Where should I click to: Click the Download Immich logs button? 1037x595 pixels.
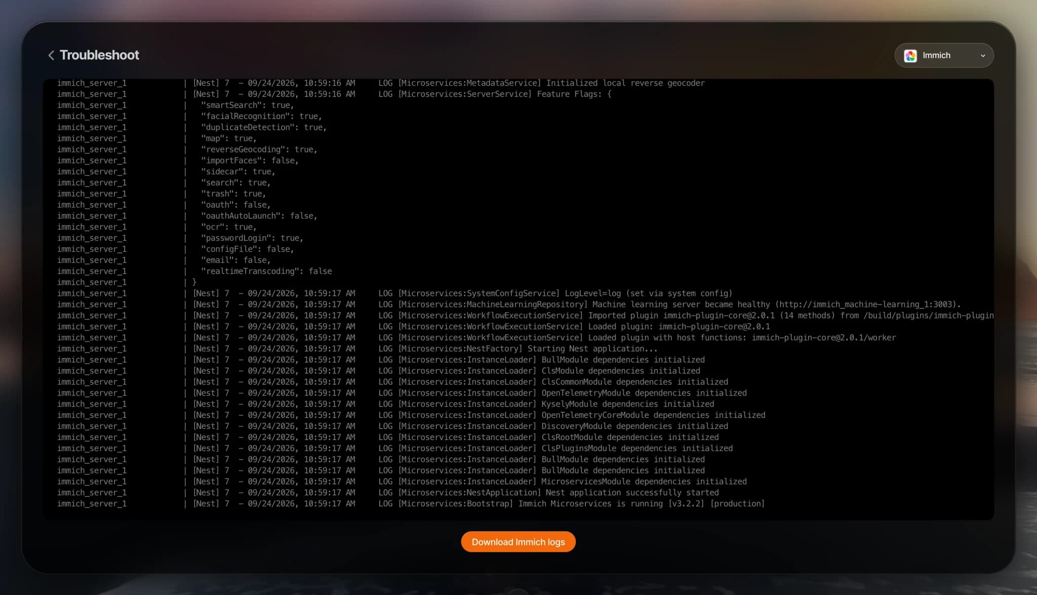[518, 542]
